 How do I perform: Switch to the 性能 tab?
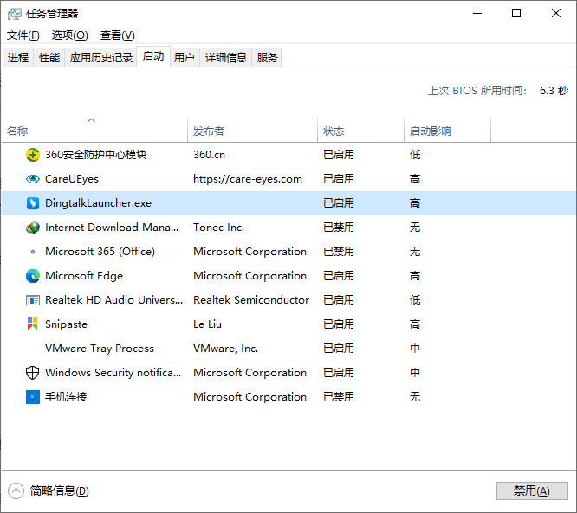pos(49,57)
